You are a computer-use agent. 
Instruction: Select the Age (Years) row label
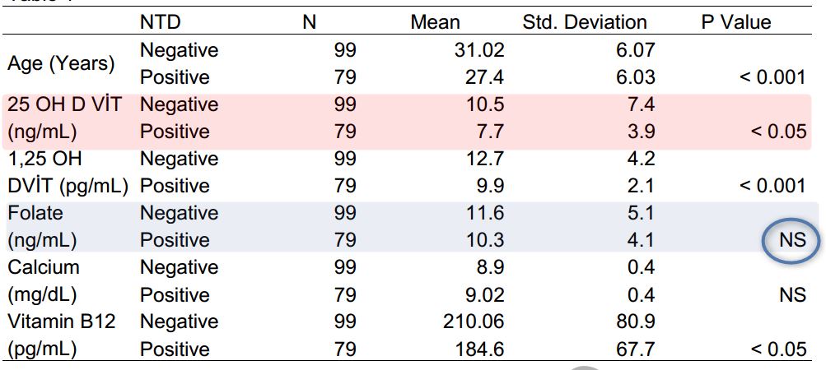tap(62, 63)
